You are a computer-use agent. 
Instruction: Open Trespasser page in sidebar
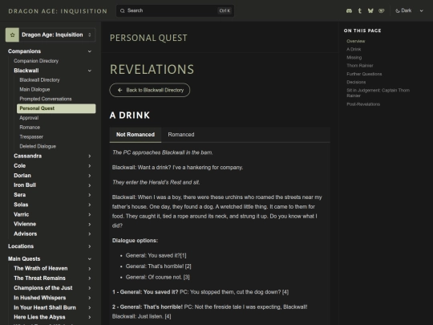(31, 136)
